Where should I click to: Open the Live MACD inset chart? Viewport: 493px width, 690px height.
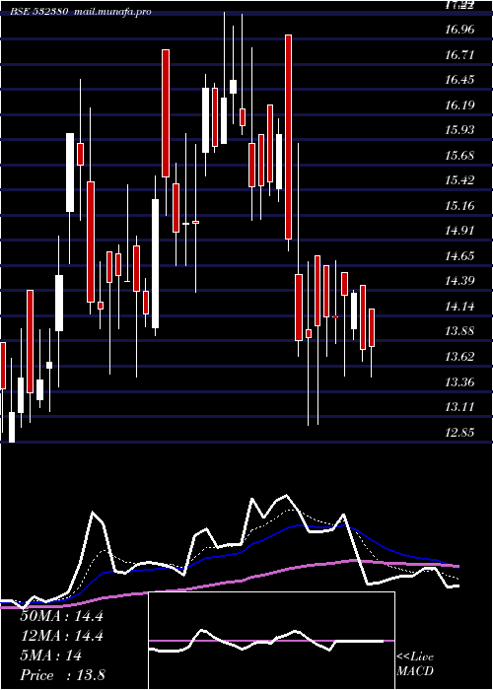(271, 641)
